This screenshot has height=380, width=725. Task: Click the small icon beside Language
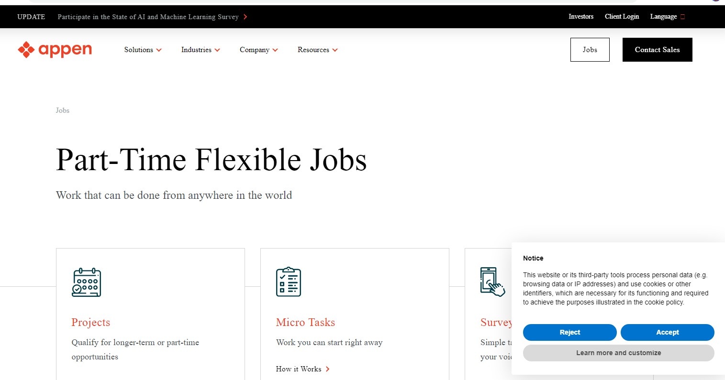point(682,17)
